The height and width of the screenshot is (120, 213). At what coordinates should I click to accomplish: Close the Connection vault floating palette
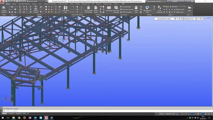(x=182, y=19)
